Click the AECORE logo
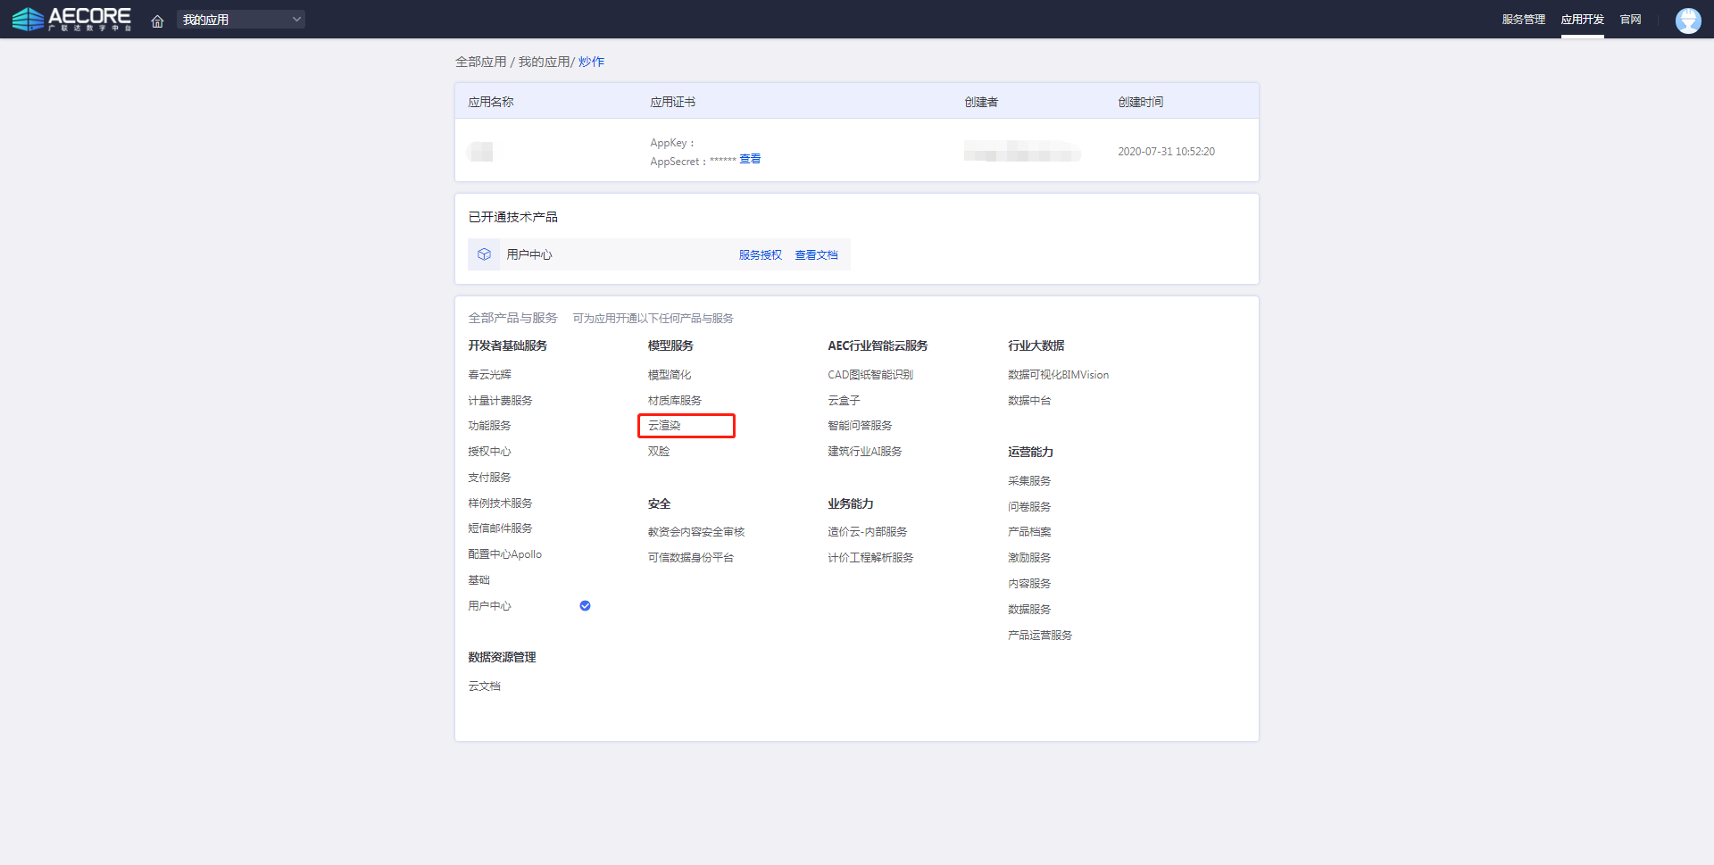The width and height of the screenshot is (1714, 865). click(71, 19)
